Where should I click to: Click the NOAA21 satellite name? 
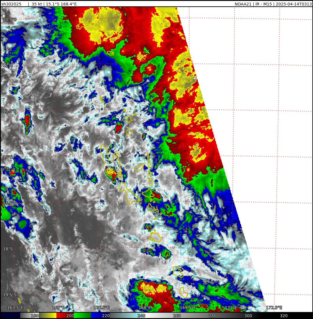pyautogui.click(x=243, y=4)
